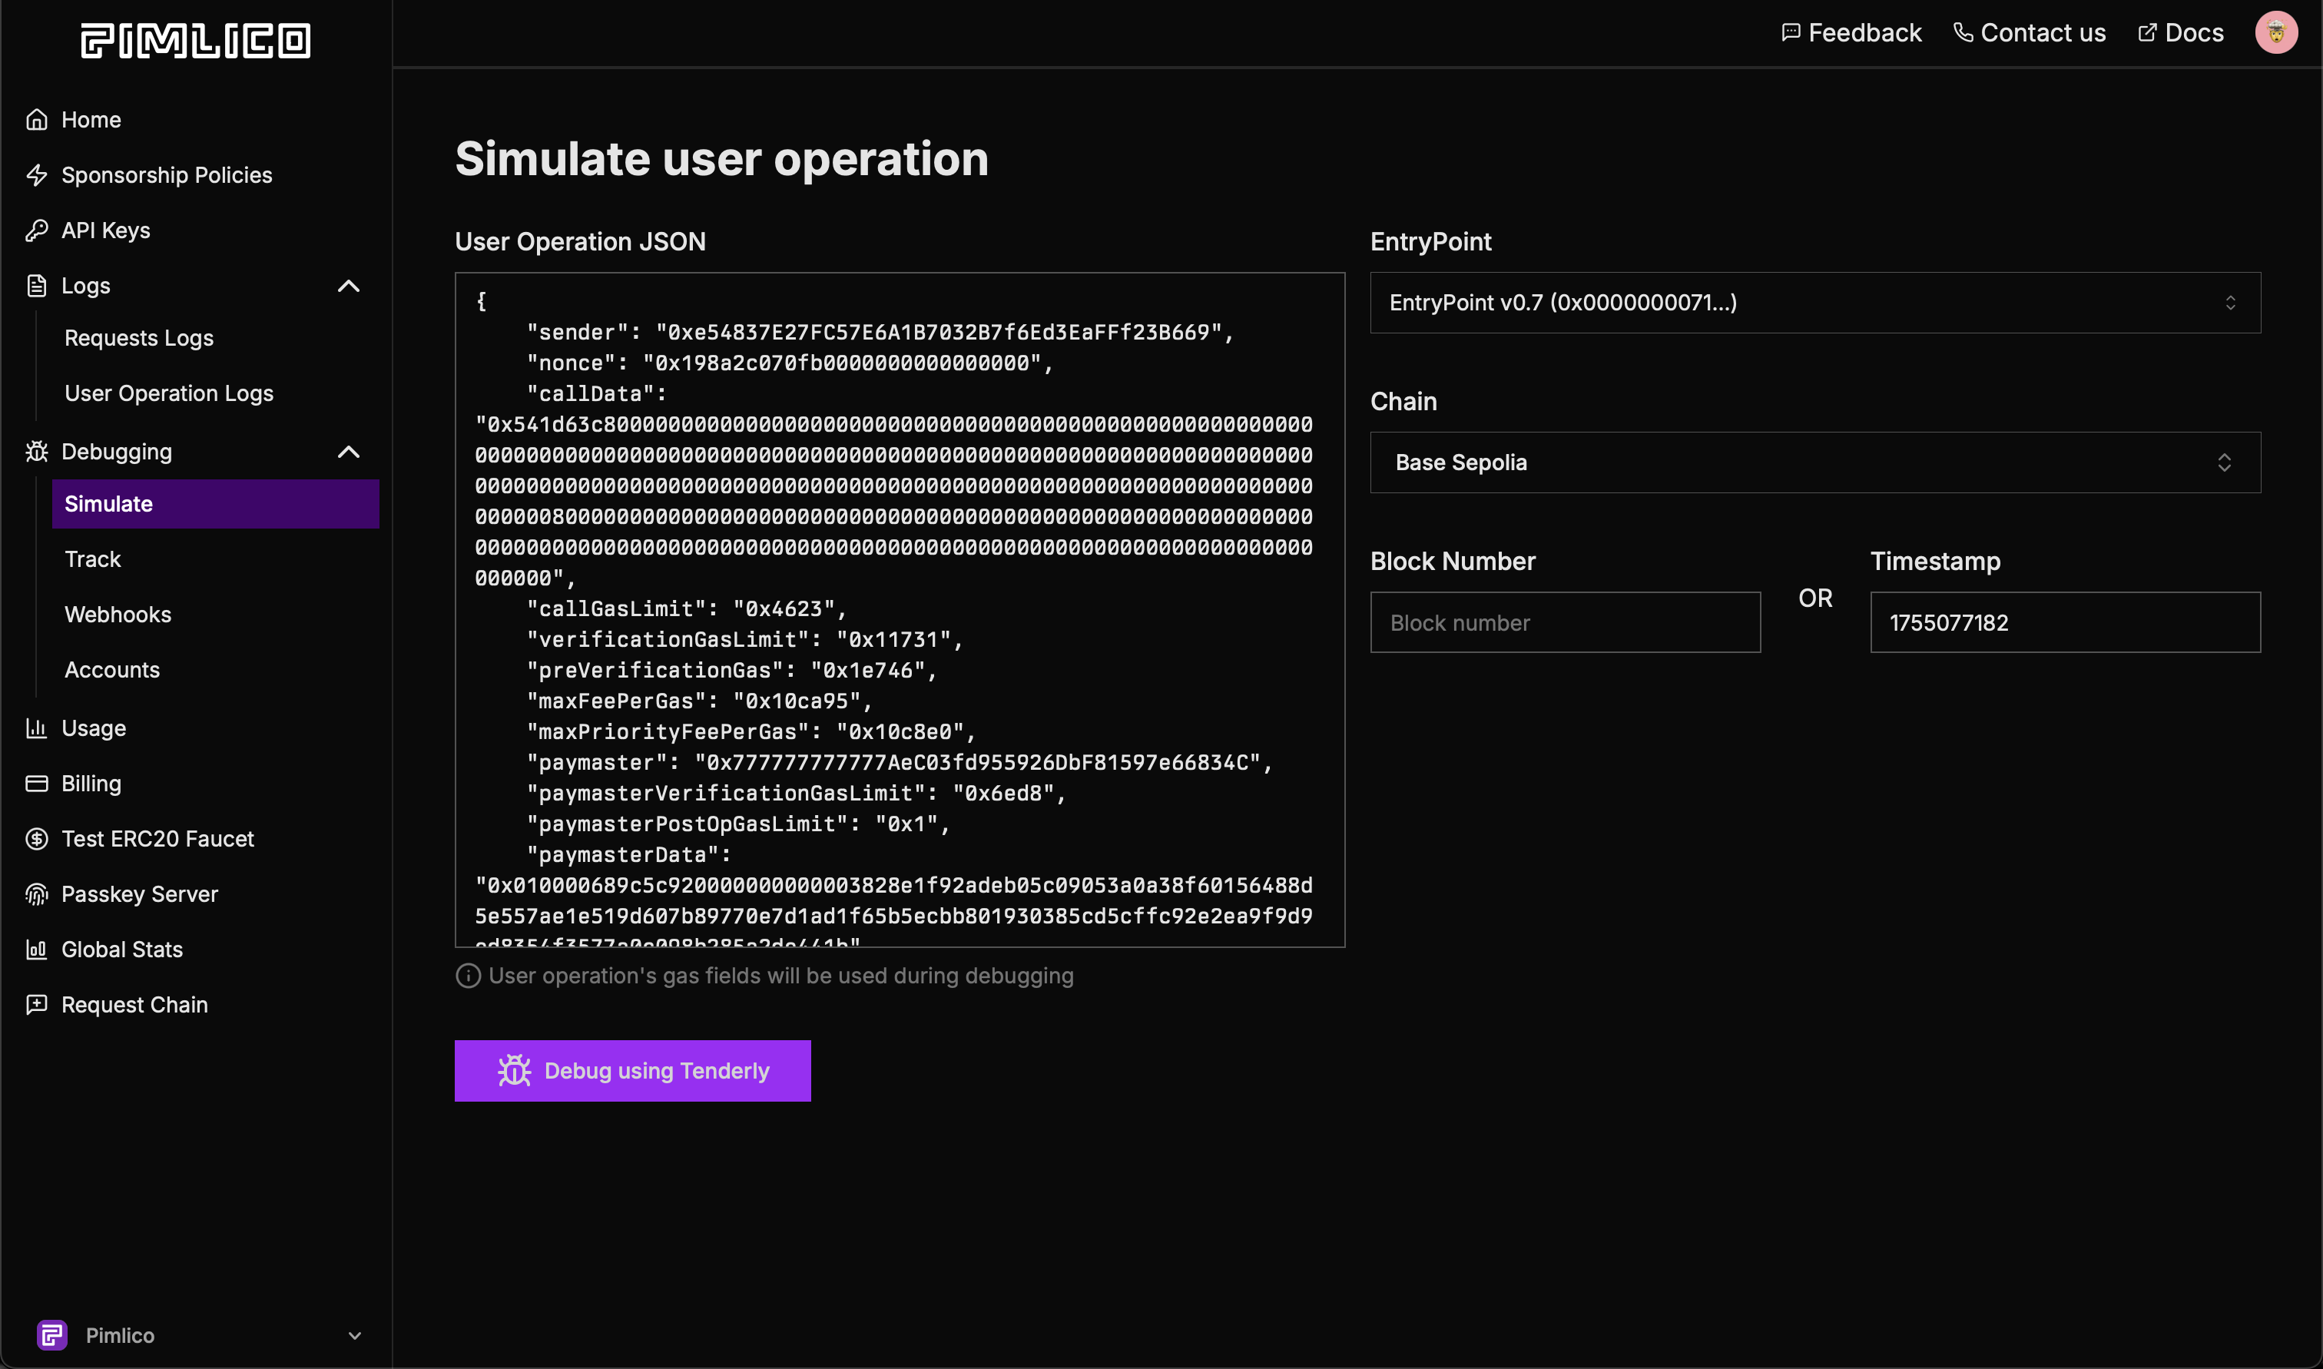This screenshot has height=1369, width=2323.
Task: Click the "paymasterPostOpGasLimit" line in JSON
Action: [x=737, y=824]
